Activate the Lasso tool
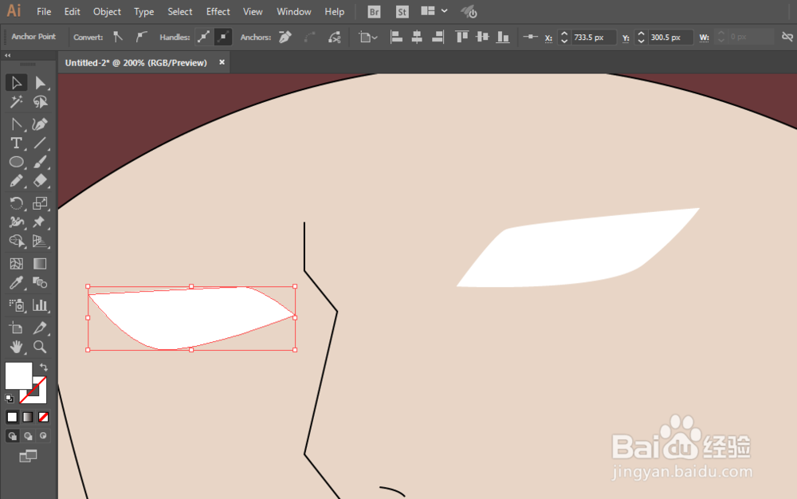The width and height of the screenshot is (797, 499). click(40, 102)
